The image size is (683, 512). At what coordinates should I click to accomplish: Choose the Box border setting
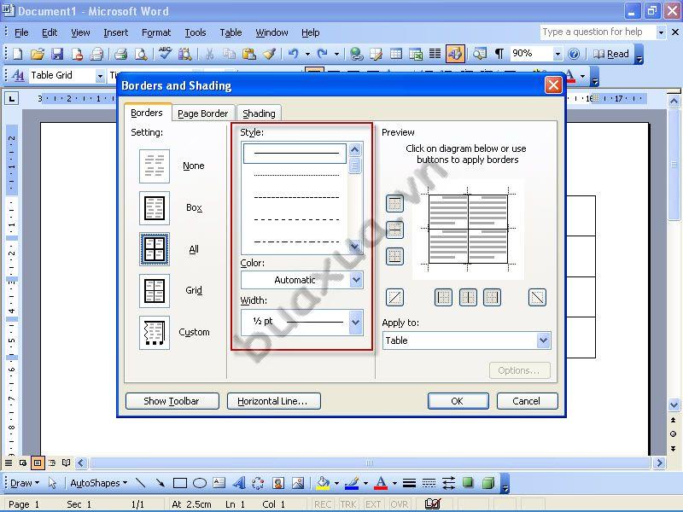[155, 207]
